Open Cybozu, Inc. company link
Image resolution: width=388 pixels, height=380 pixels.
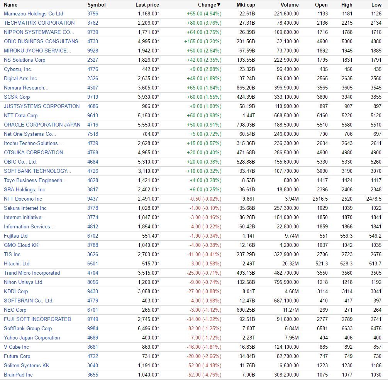point(18,69)
